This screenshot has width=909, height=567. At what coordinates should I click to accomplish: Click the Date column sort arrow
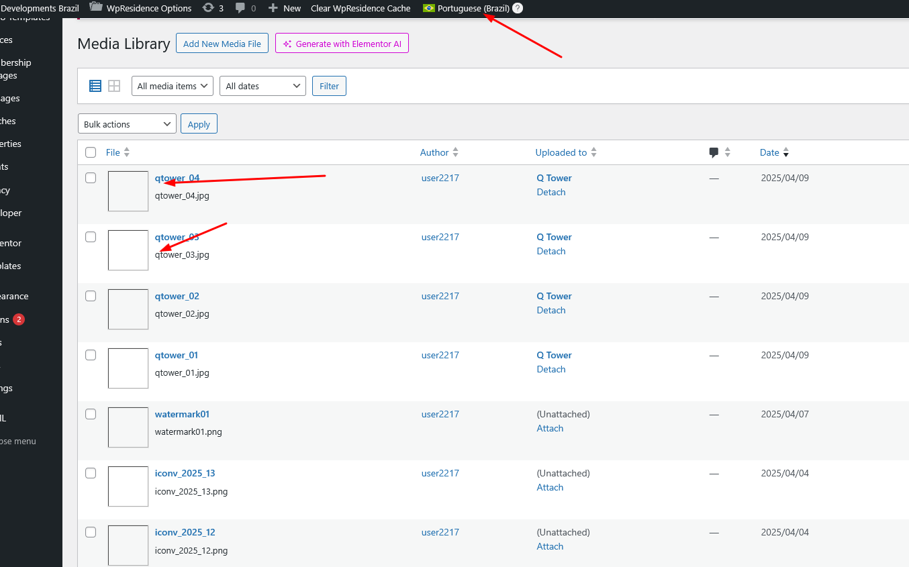point(786,152)
